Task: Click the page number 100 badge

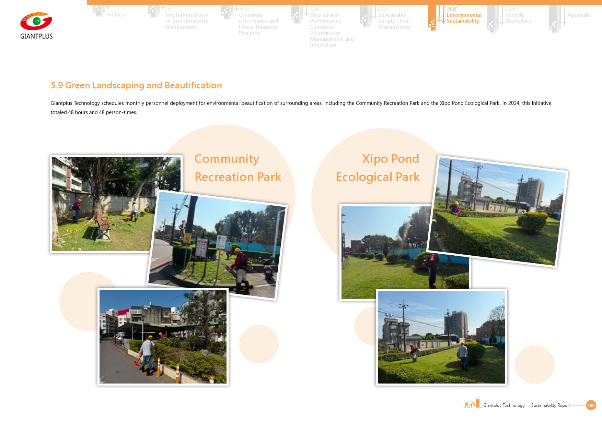Action: click(591, 405)
